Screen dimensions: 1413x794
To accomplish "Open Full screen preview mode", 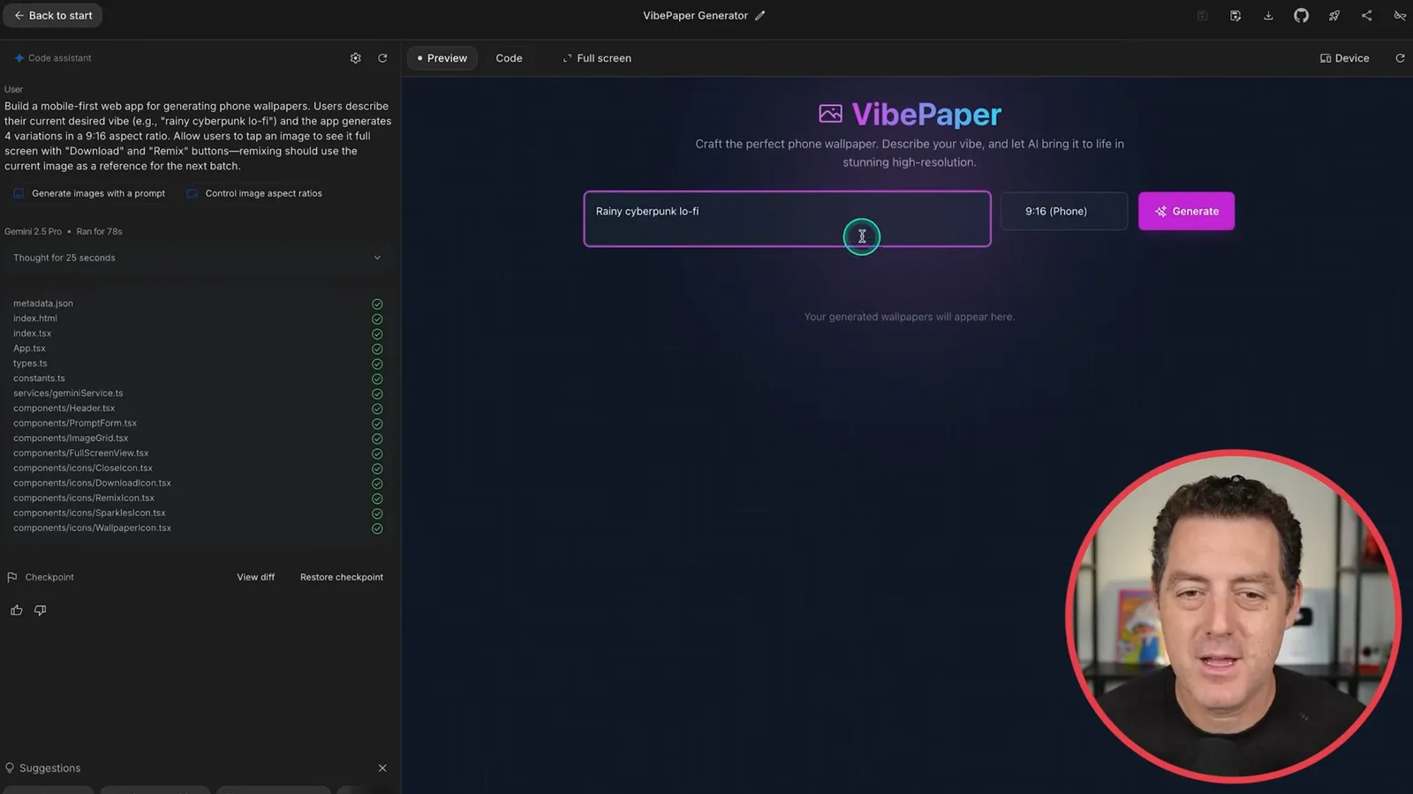I will coord(597,58).
